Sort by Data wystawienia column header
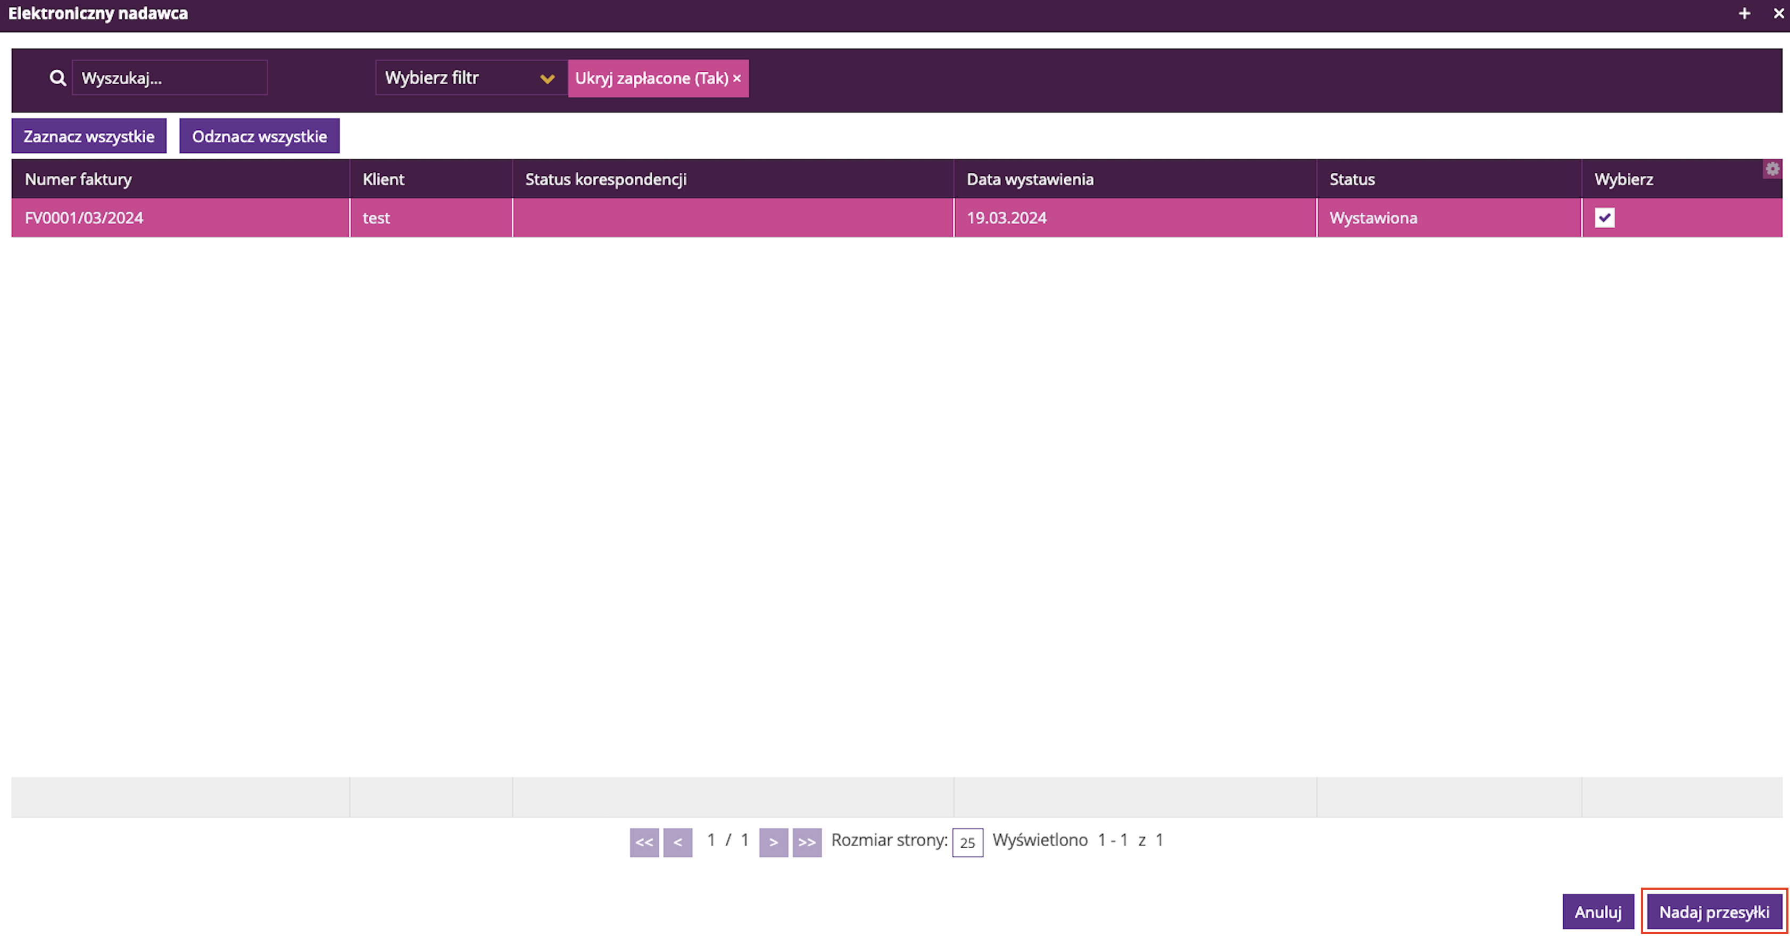1790x936 pixels. (1030, 179)
